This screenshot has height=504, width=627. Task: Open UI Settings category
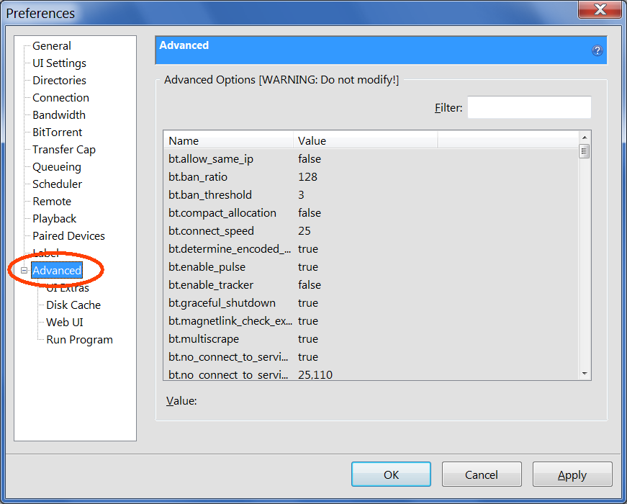coord(59,63)
